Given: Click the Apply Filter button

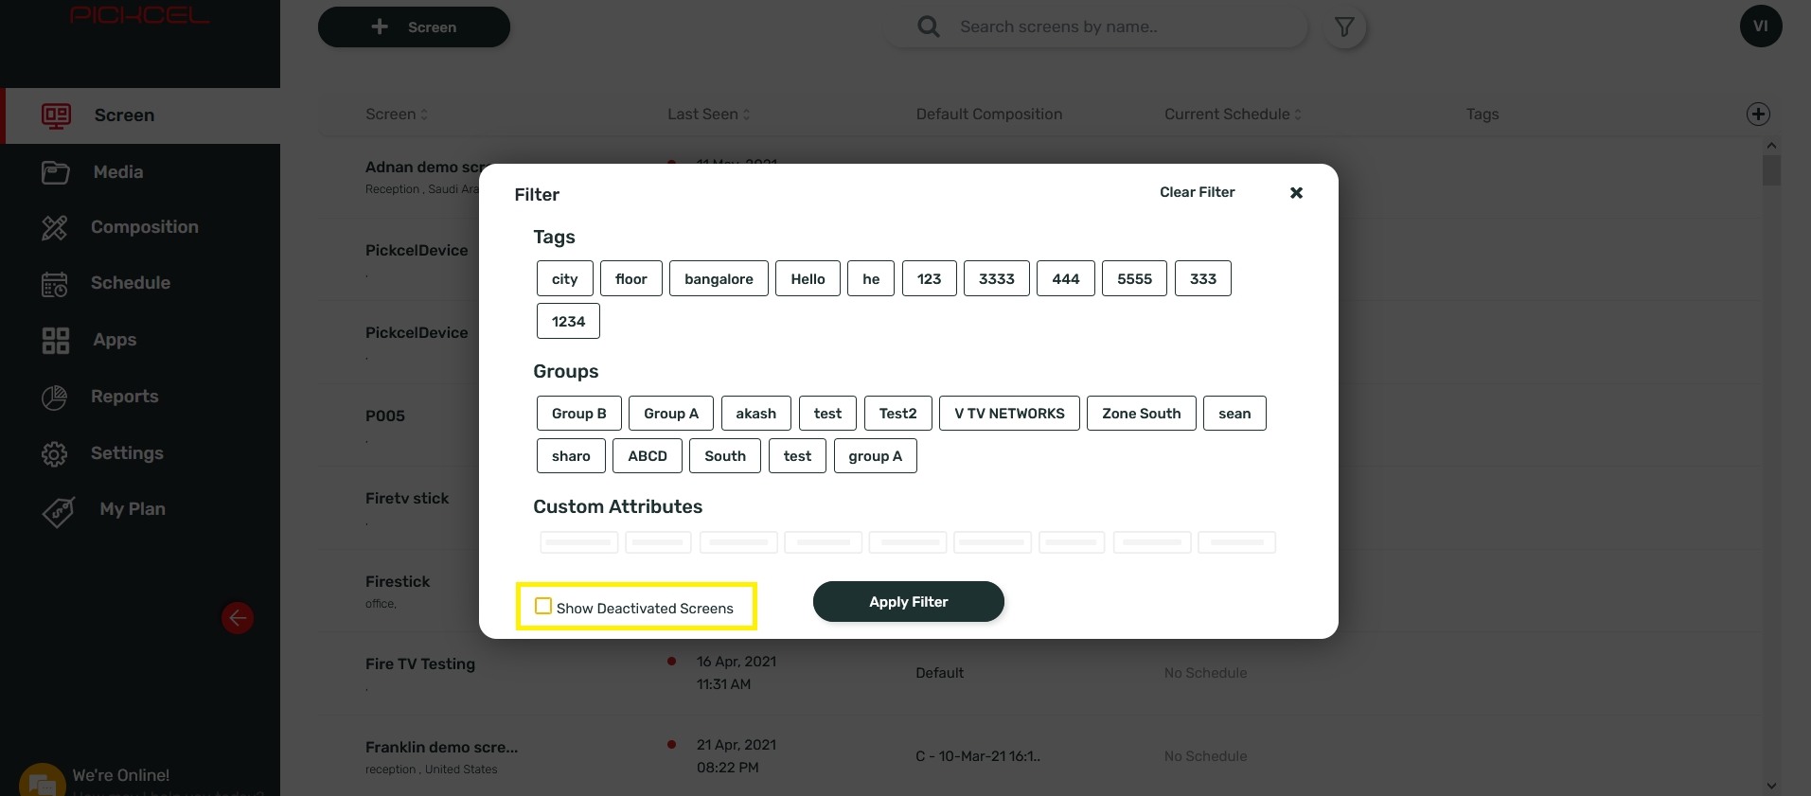Looking at the screenshot, I should [909, 602].
